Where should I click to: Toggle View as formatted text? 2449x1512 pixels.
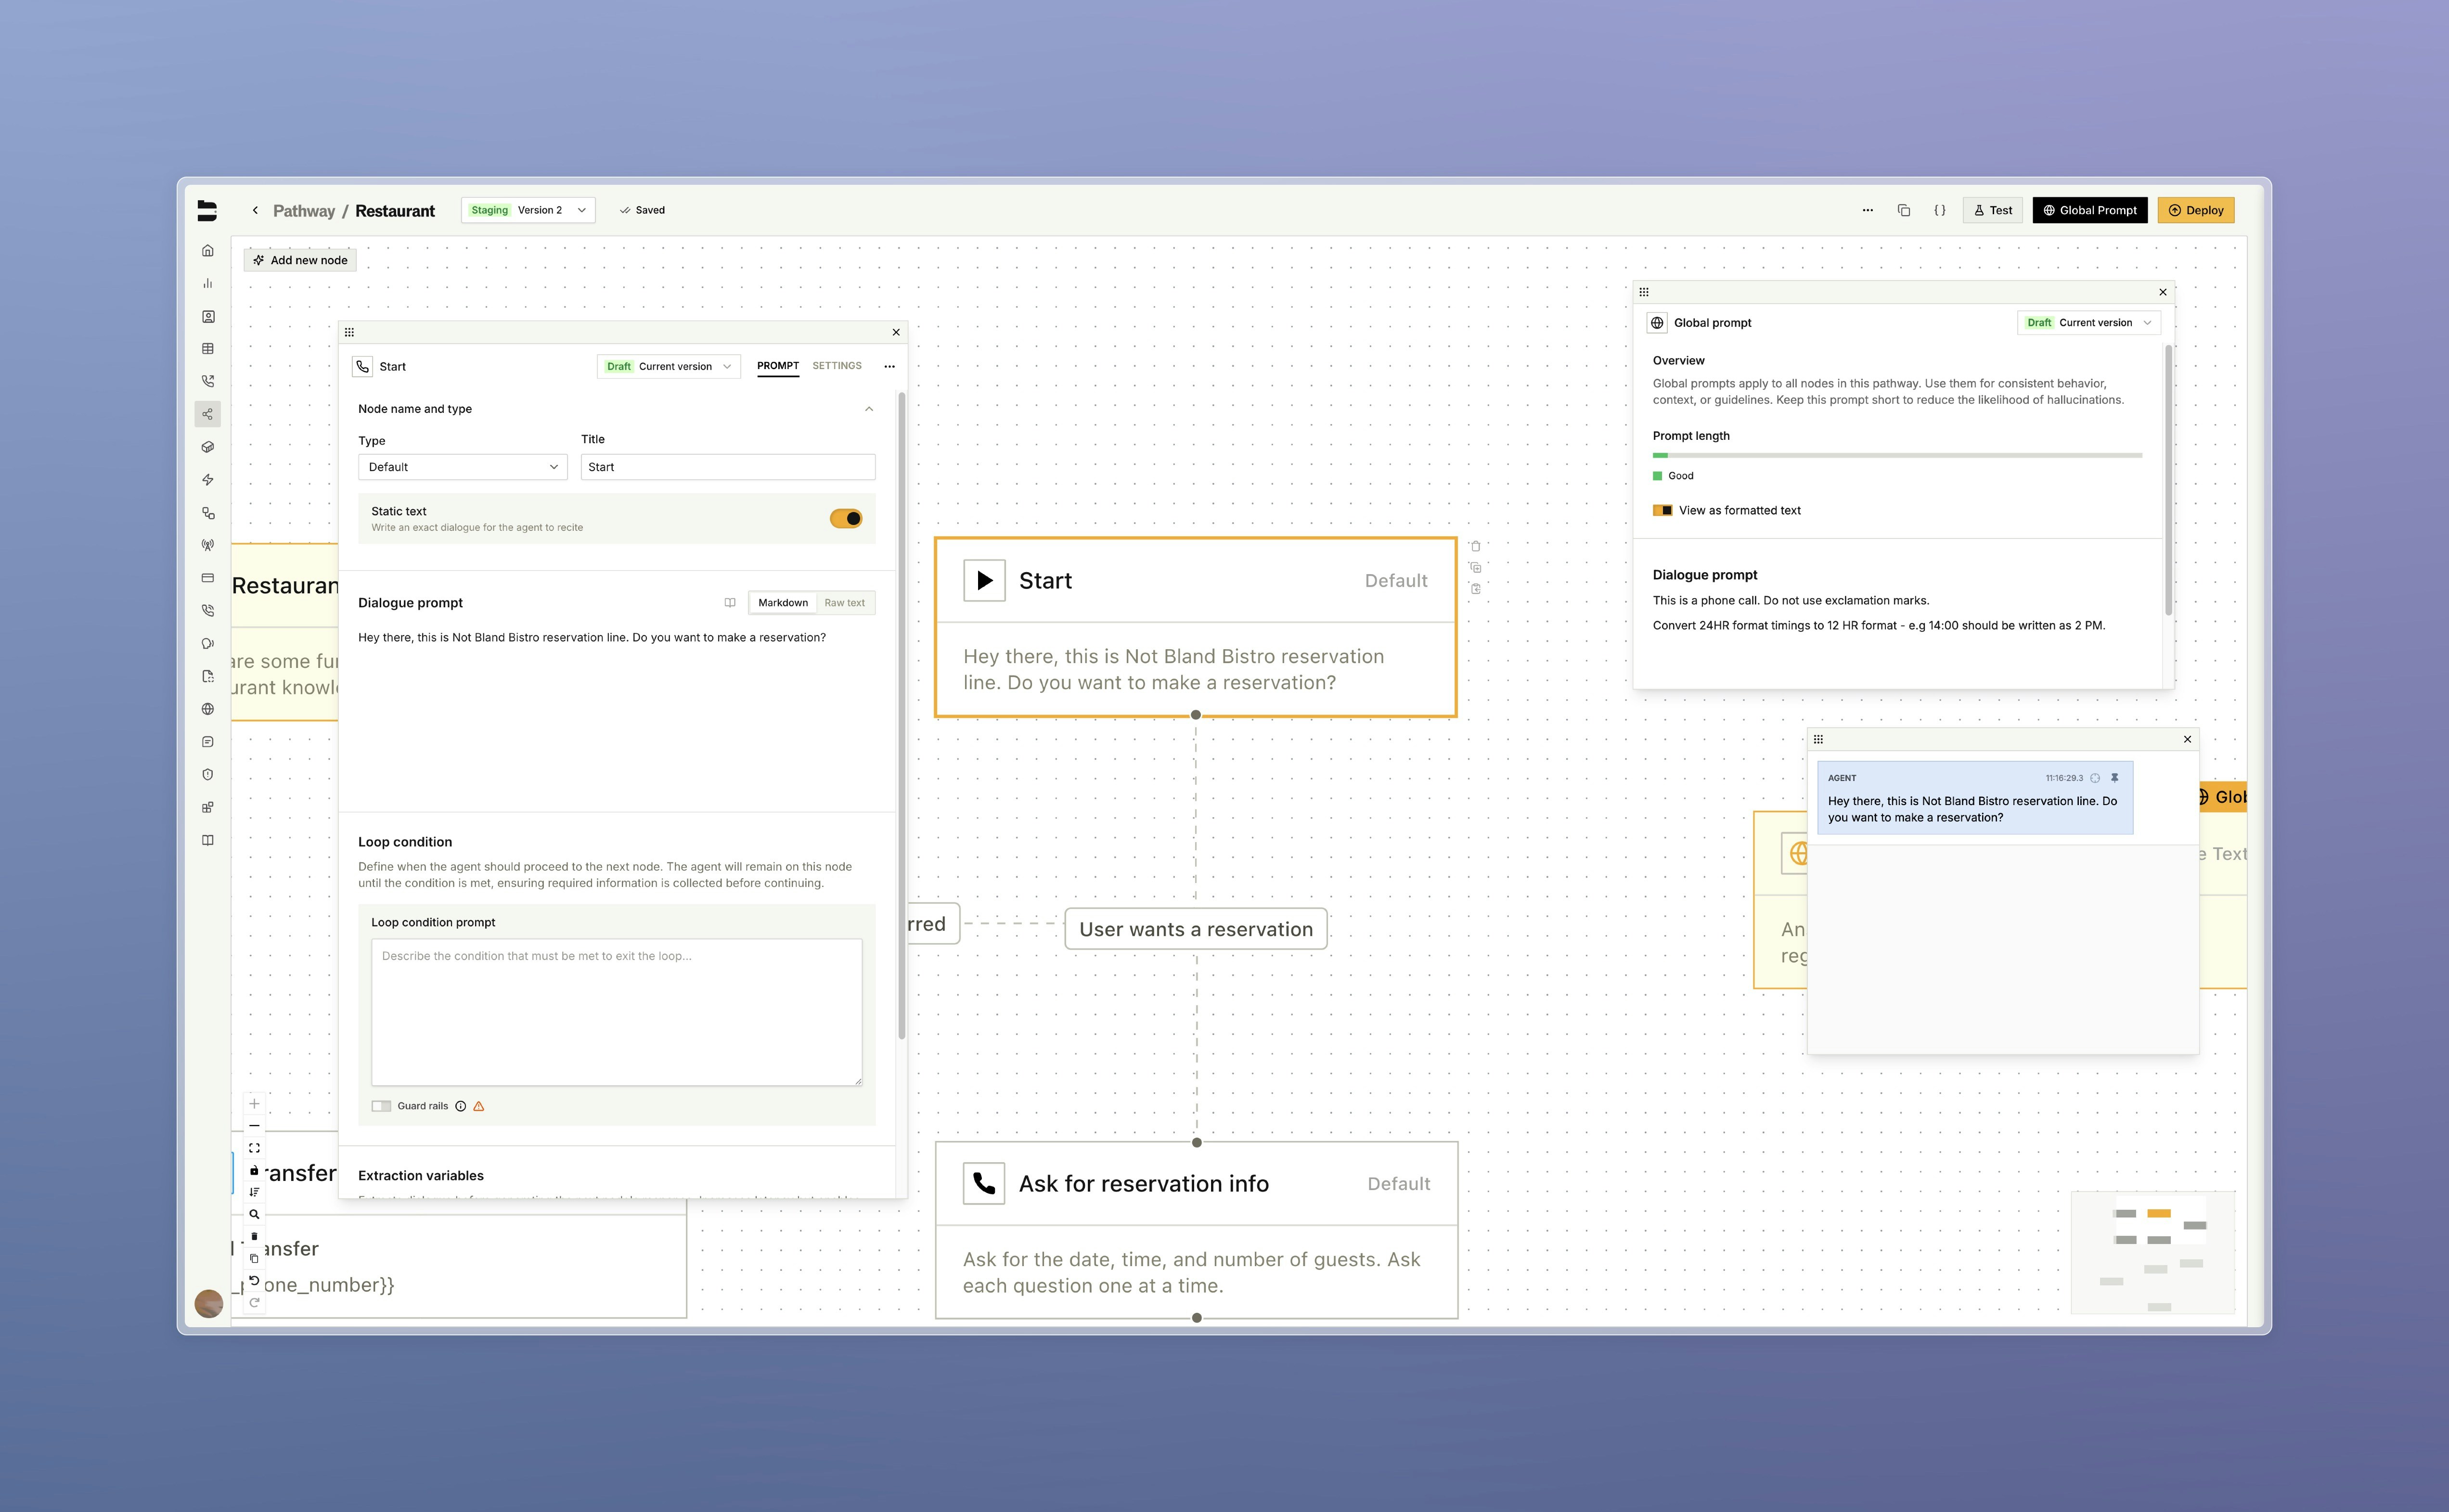tap(1662, 511)
